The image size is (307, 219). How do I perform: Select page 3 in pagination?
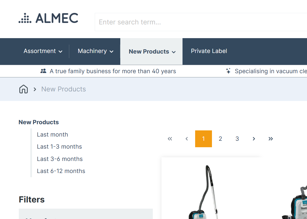click(237, 139)
